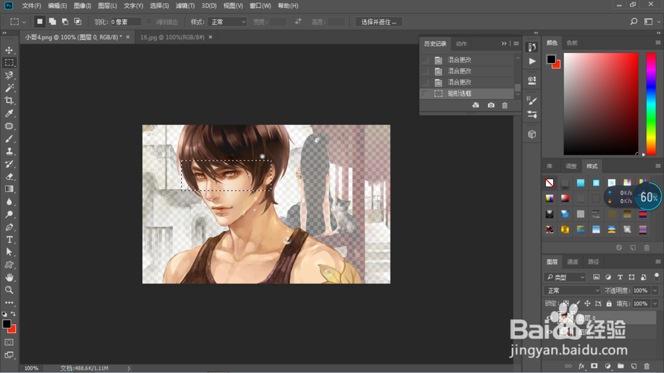Click the hue spectrum slider

[x=651, y=104]
